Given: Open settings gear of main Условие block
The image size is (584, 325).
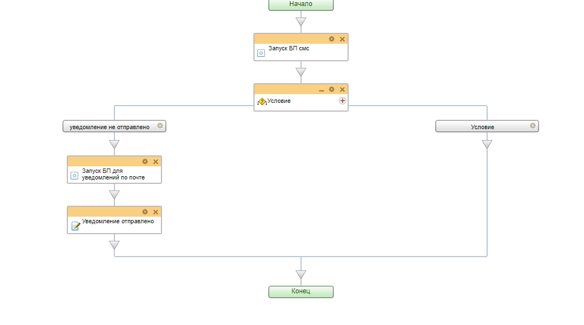Looking at the screenshot, I should [x=332, y=89].
